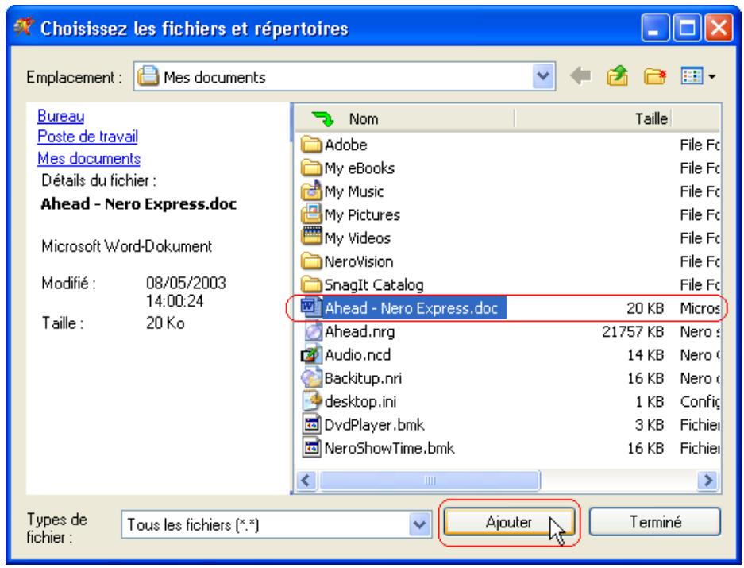Click the Ahead.nrg disc image icon
This screenshot has height=568, width=744.
point(312,331)
